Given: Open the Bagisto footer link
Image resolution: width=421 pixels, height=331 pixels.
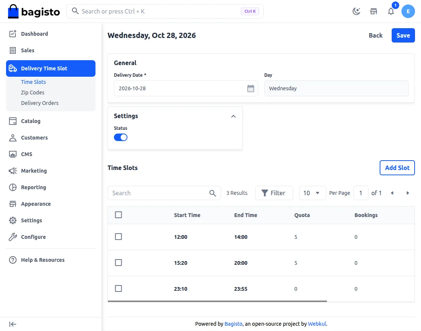Looking at the screenshot, I should pos(233,324).
